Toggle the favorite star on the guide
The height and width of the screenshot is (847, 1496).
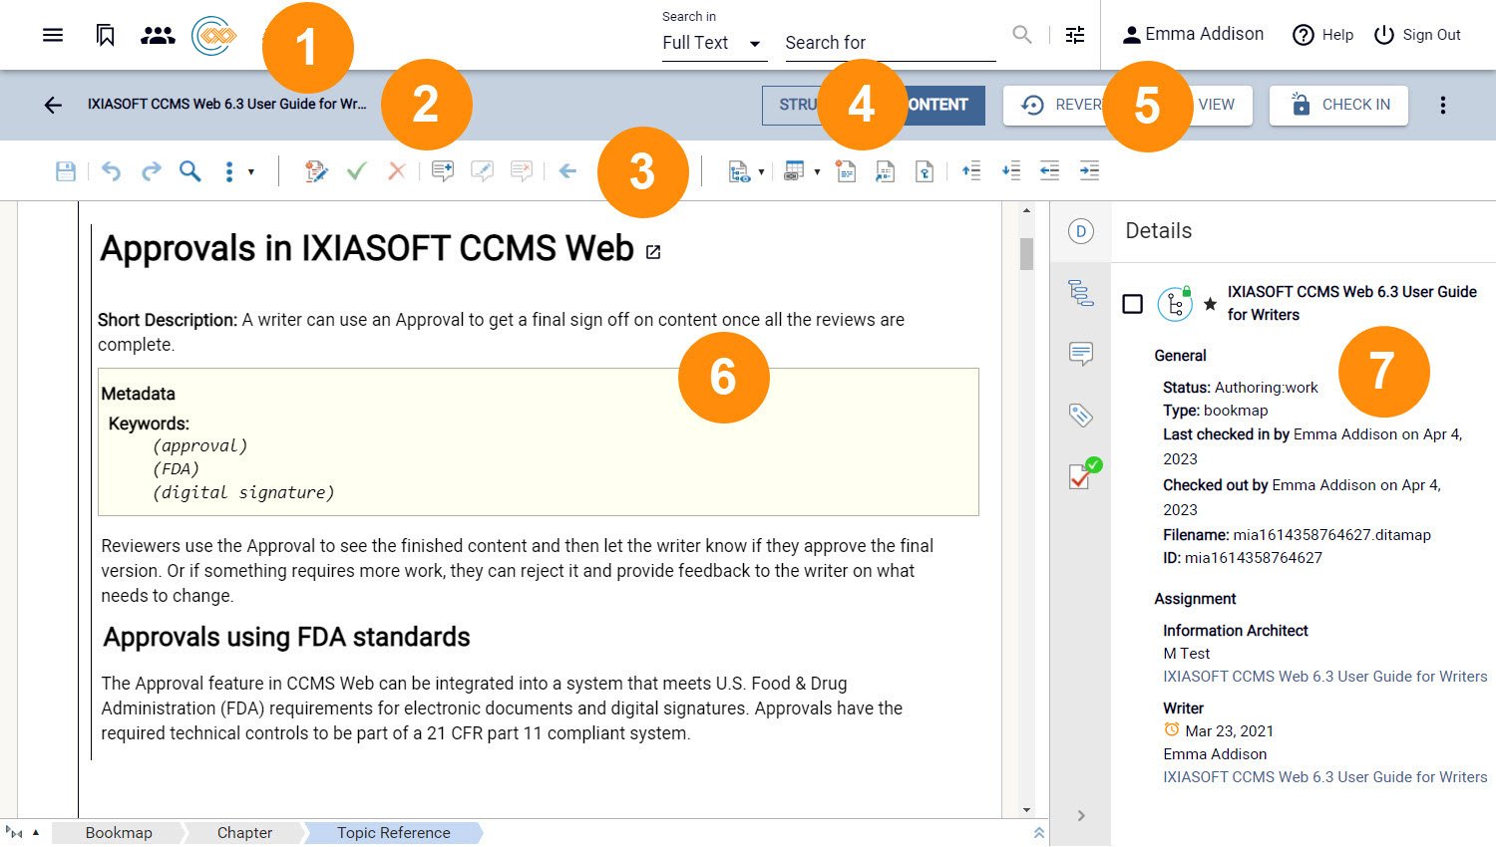coord(1210,304)
